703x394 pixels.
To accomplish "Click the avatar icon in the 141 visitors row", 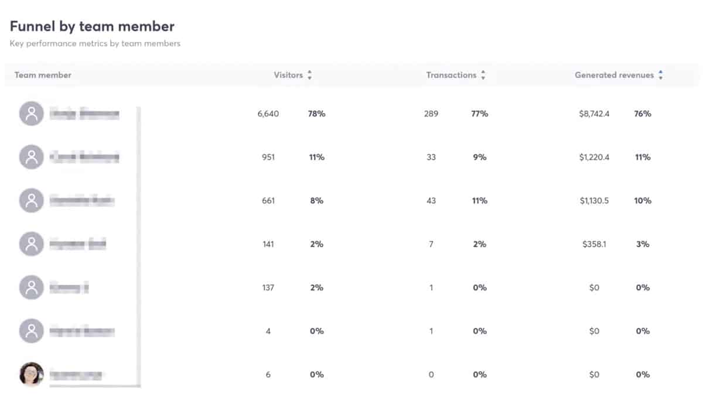I will click(32, 244).
